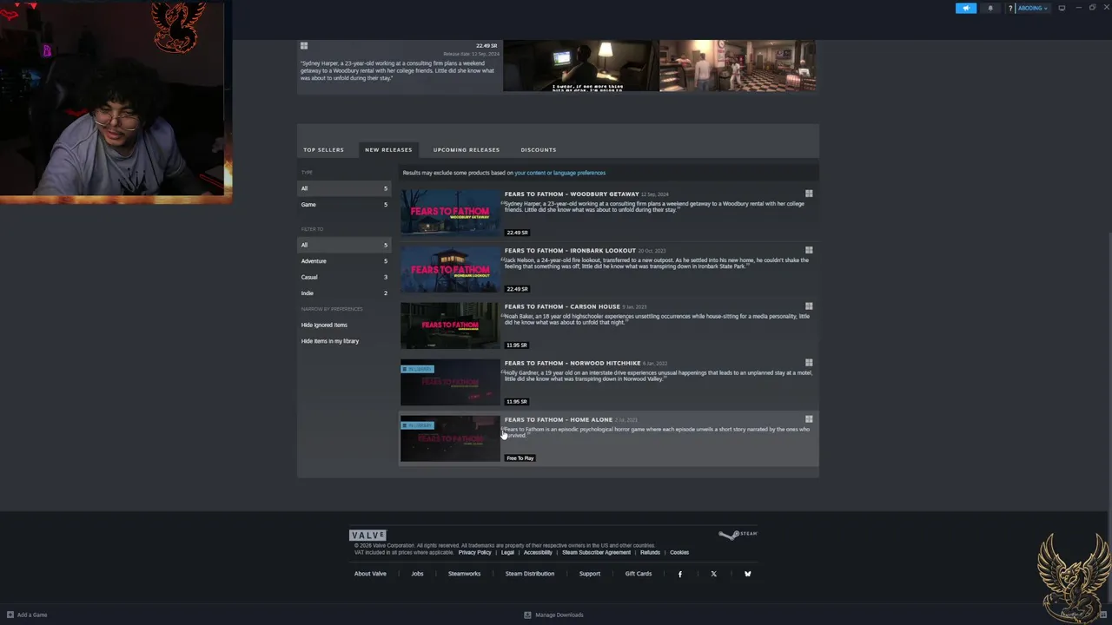Open the About Valve link
The height and width of the screenshot is (625, 1112).
point(370,574)
